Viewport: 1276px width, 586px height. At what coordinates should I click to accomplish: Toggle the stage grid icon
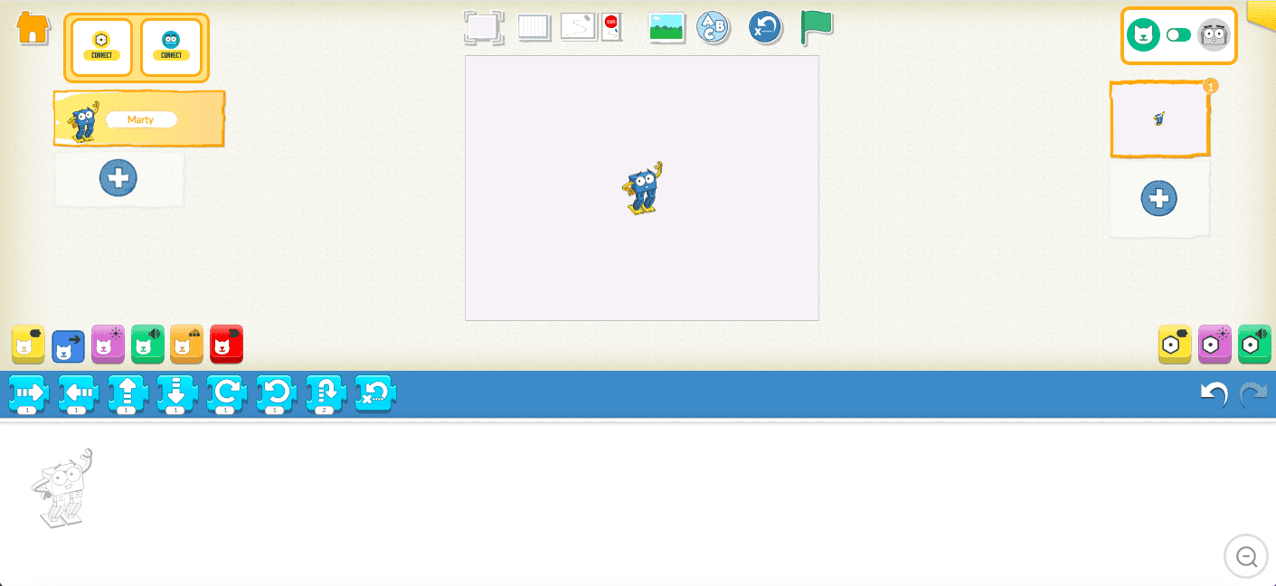click(x=534, y=27)
